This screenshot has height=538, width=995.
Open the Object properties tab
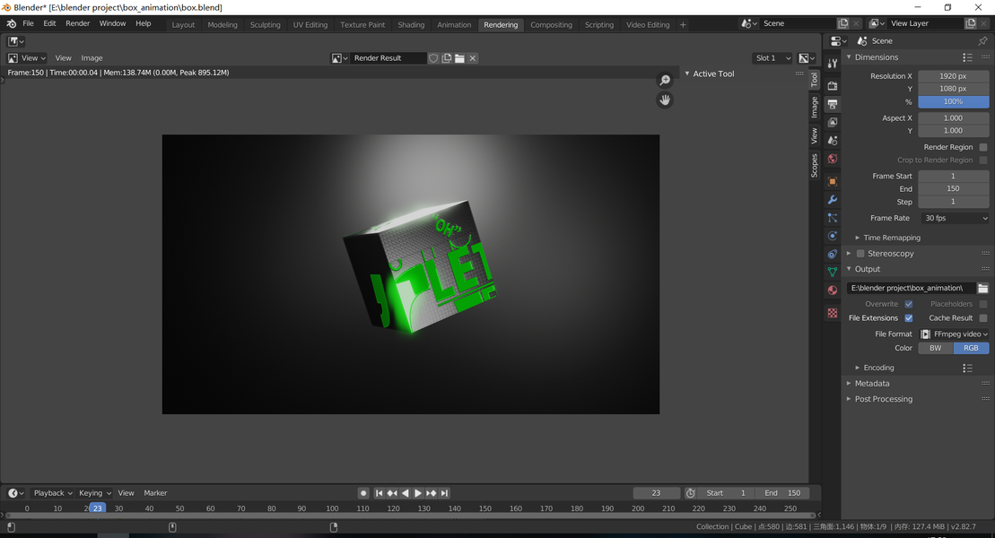tap(833, 181)
